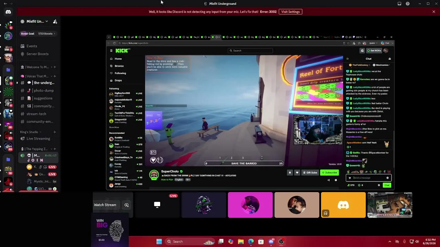
Task: Click the Kick chat message input field
Action: tap(368, 178)
